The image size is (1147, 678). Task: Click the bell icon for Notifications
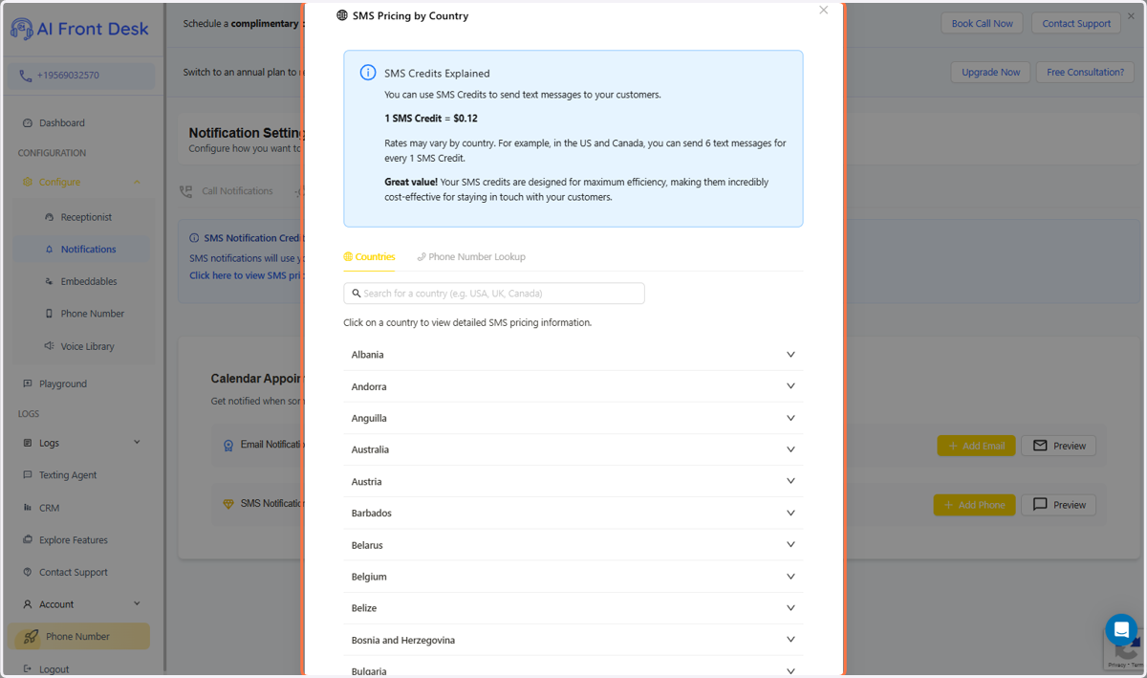[50, 250]
